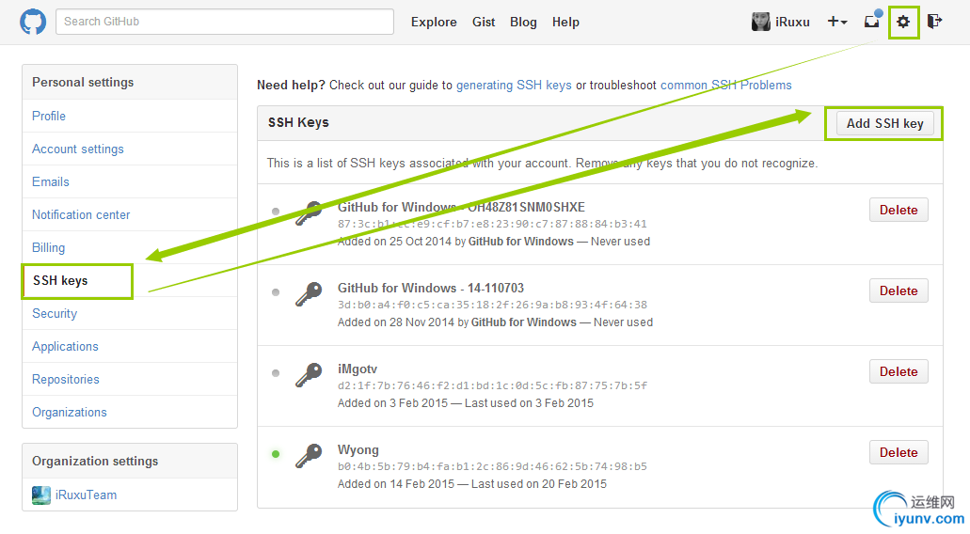Image resolution: width=970 pixels, height=534 pixels.
Task: Click 'Added on 28 Nov 2014' text
Action: [396, 322]
